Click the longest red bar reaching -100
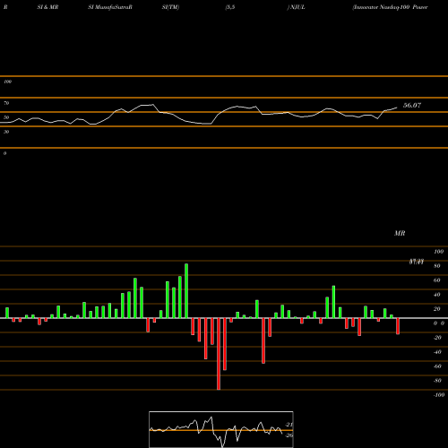The width and height of the screenshot is (448, 448). 219,354
